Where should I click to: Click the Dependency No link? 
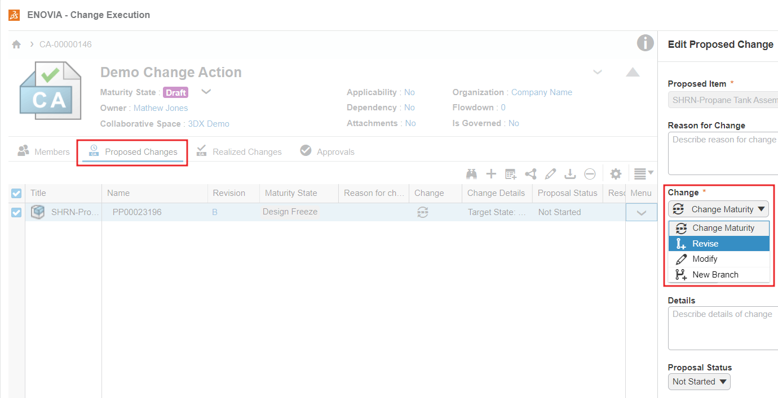tap(409, 108)
